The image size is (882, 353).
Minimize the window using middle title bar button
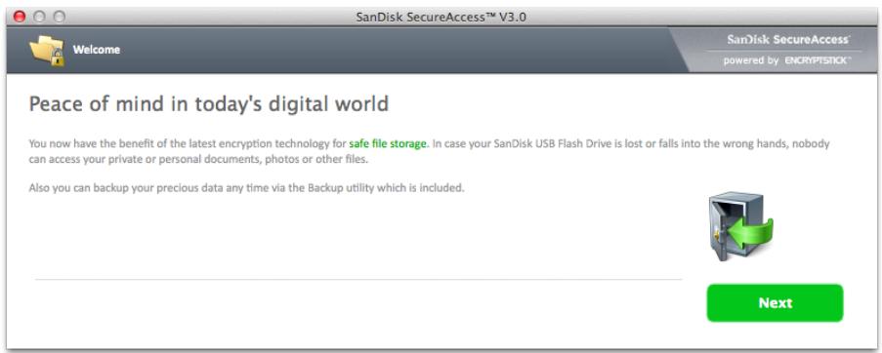click(x=39, y=17)
